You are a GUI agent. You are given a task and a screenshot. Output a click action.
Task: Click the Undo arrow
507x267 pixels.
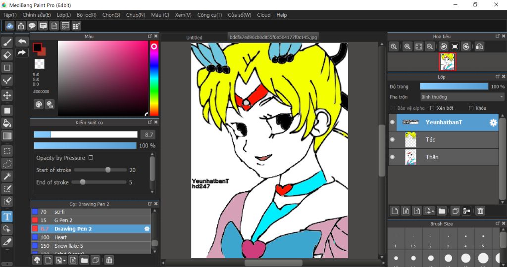(x=22, y=42)
